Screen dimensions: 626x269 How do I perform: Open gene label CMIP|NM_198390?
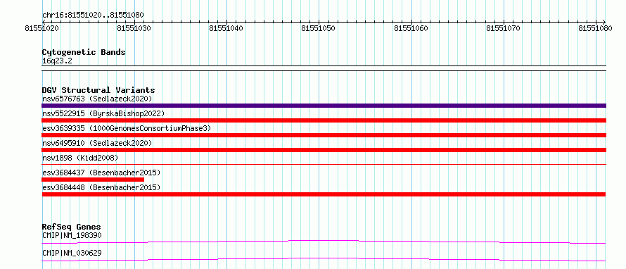72,235
